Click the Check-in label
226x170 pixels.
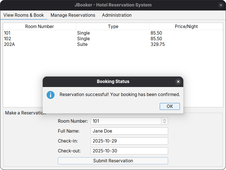(x=68, y=141)
